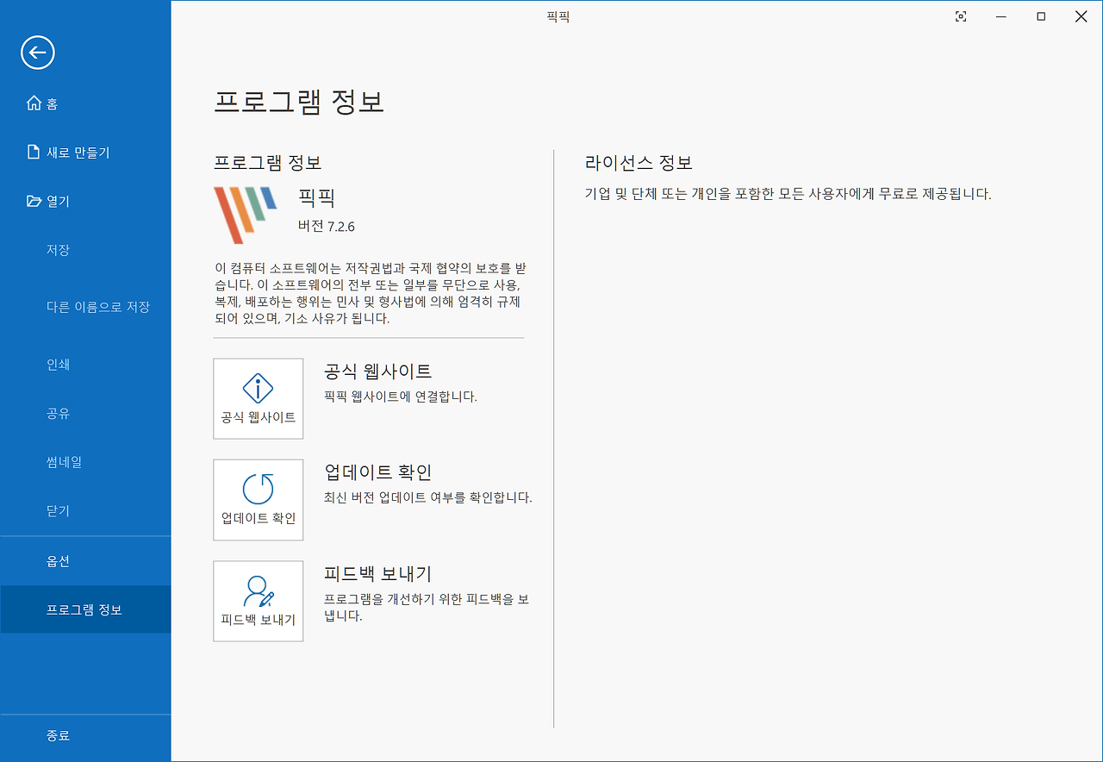Select 열기 in the sidebar

click(x=85, y=201)
